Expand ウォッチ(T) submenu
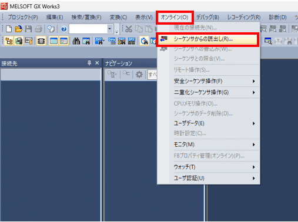Viewport: 298px width, 222px height. tap(209, 167)
